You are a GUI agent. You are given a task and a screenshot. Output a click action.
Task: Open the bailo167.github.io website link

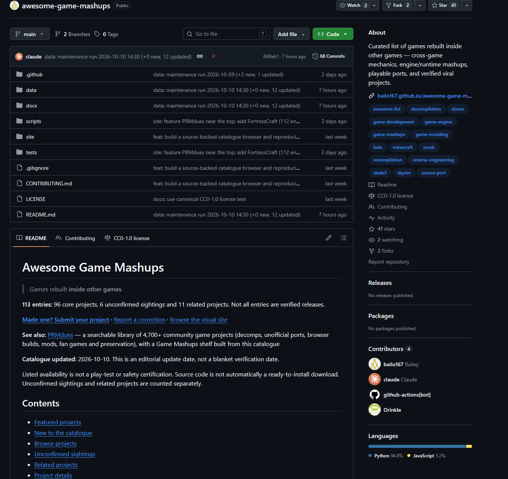pos(424,96)
